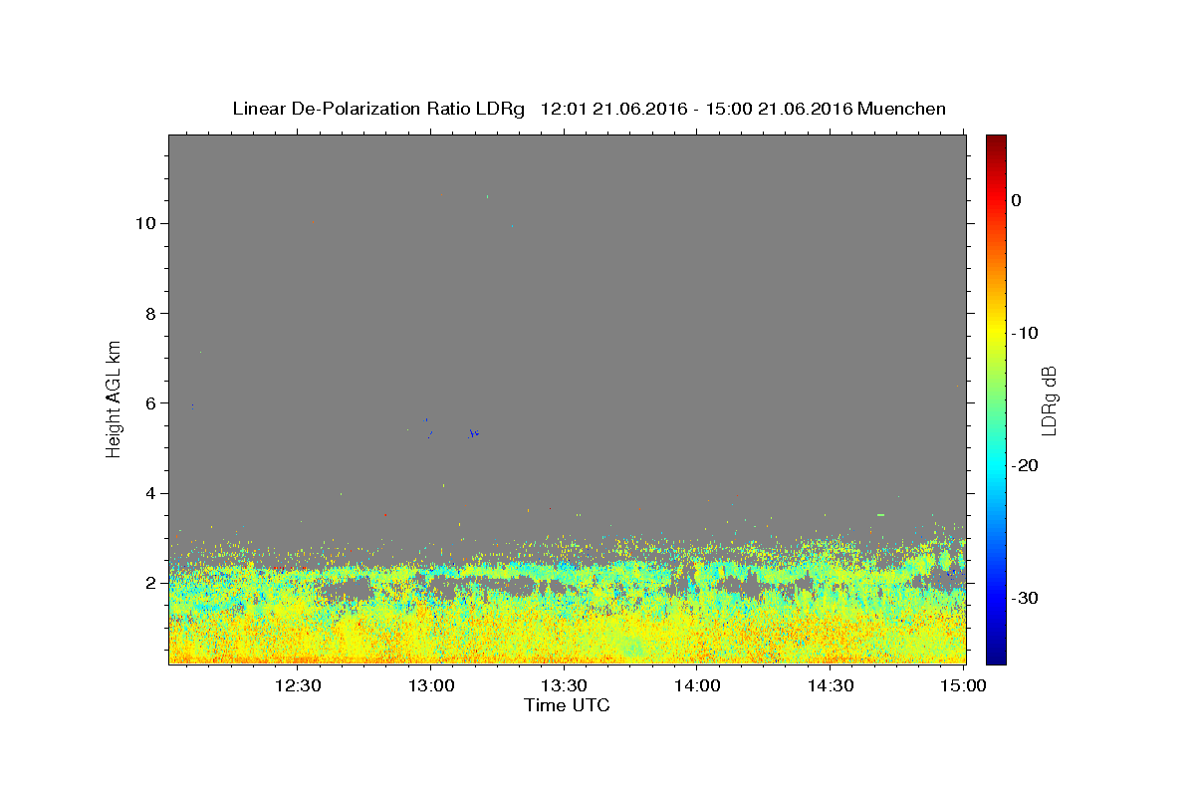This screenshot has height=797, width=1195.
Task: Click the 12:30 time axis label
Action: (298, 685)
